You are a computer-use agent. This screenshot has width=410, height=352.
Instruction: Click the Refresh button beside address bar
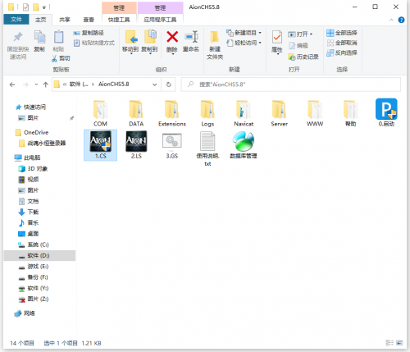[x=169, y=85]
